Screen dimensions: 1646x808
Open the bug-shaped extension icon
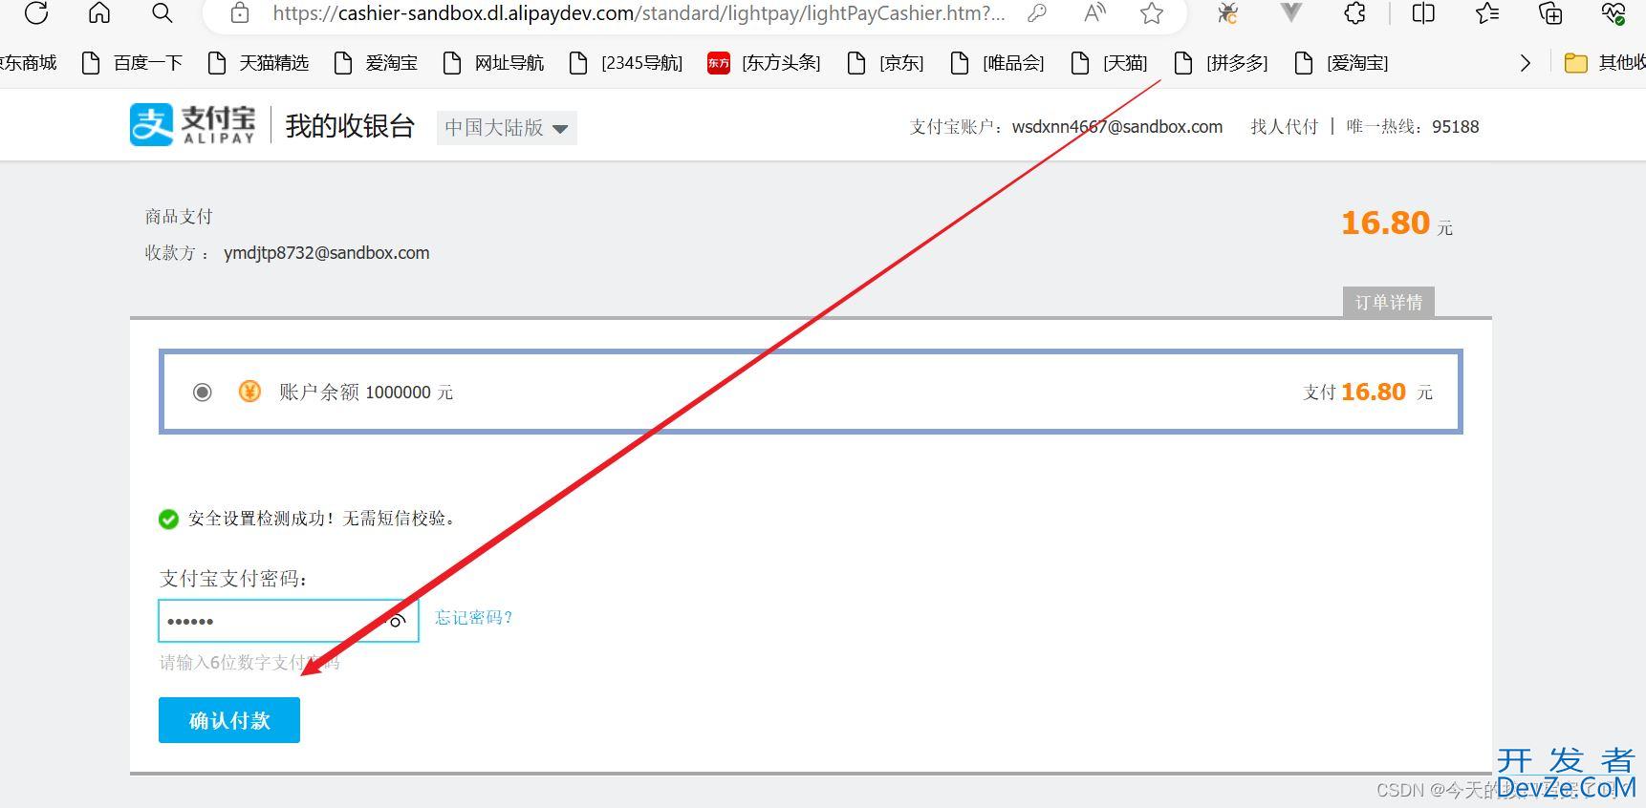click(1227, 13)
